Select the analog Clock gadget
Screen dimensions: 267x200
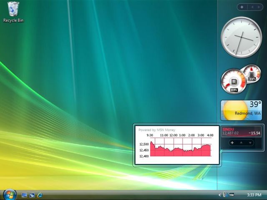tap(242, 37)
